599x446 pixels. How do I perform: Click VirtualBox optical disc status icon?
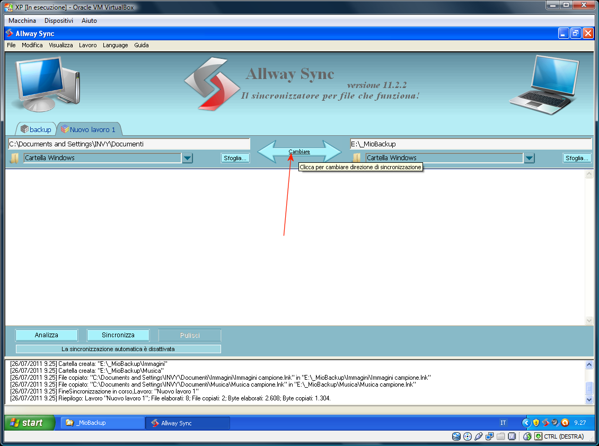467,436
